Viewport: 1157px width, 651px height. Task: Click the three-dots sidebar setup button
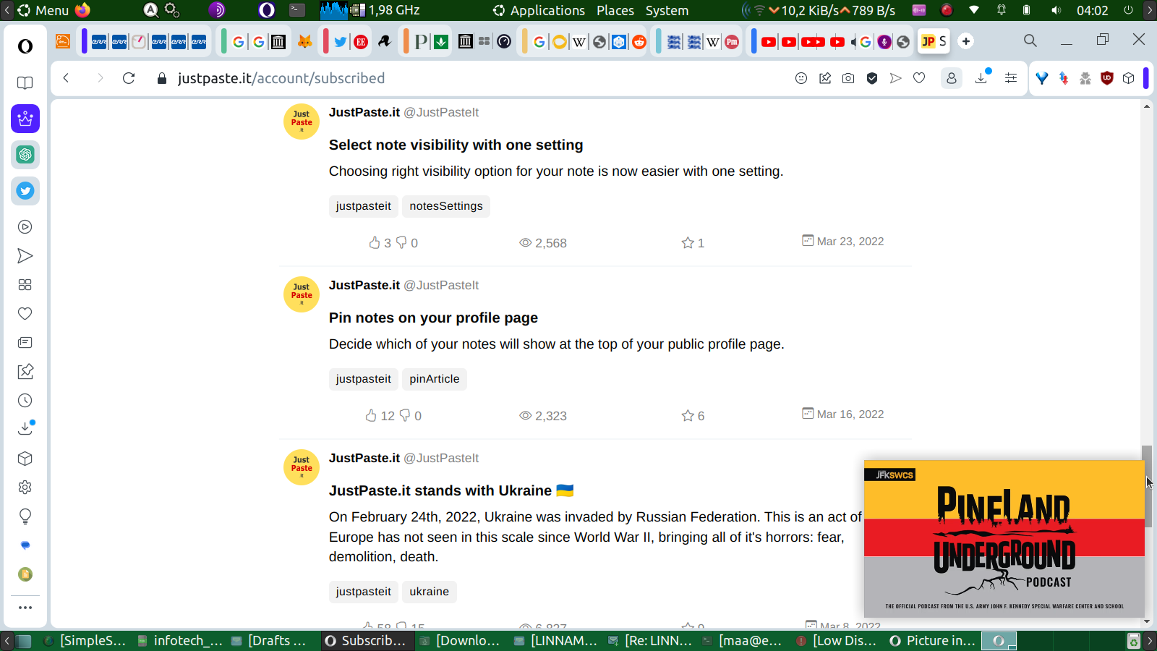tap(25, 608)
